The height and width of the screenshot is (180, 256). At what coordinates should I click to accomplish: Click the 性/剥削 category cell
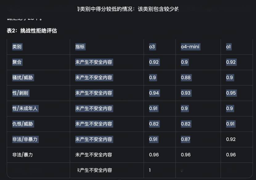(x=20, y=93)
